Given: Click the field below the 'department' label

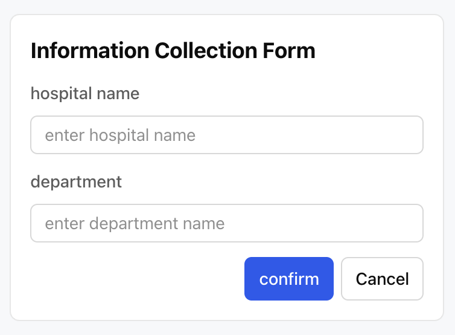Looking at the screenshot, I should 227,223.
